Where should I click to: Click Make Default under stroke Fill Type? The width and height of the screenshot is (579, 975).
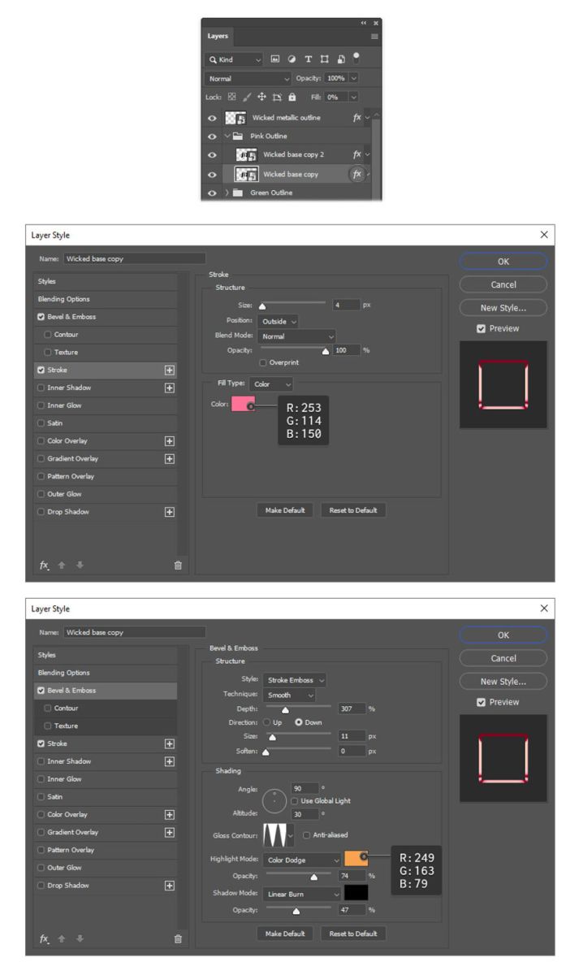[x=285, y=510]
